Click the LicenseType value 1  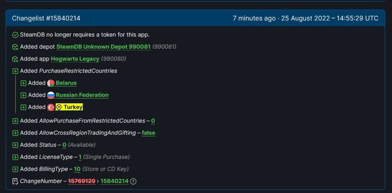[x=80, y=157]
